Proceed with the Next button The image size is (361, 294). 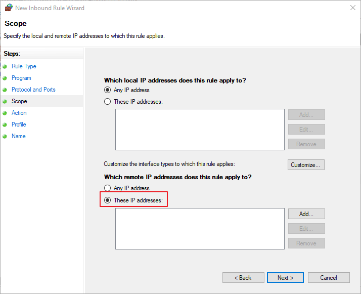point(285,277)
